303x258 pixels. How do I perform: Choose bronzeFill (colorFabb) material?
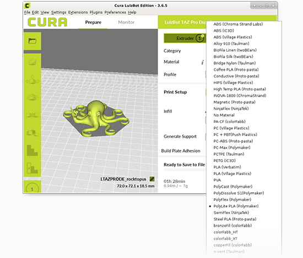[x=244, y=226]
